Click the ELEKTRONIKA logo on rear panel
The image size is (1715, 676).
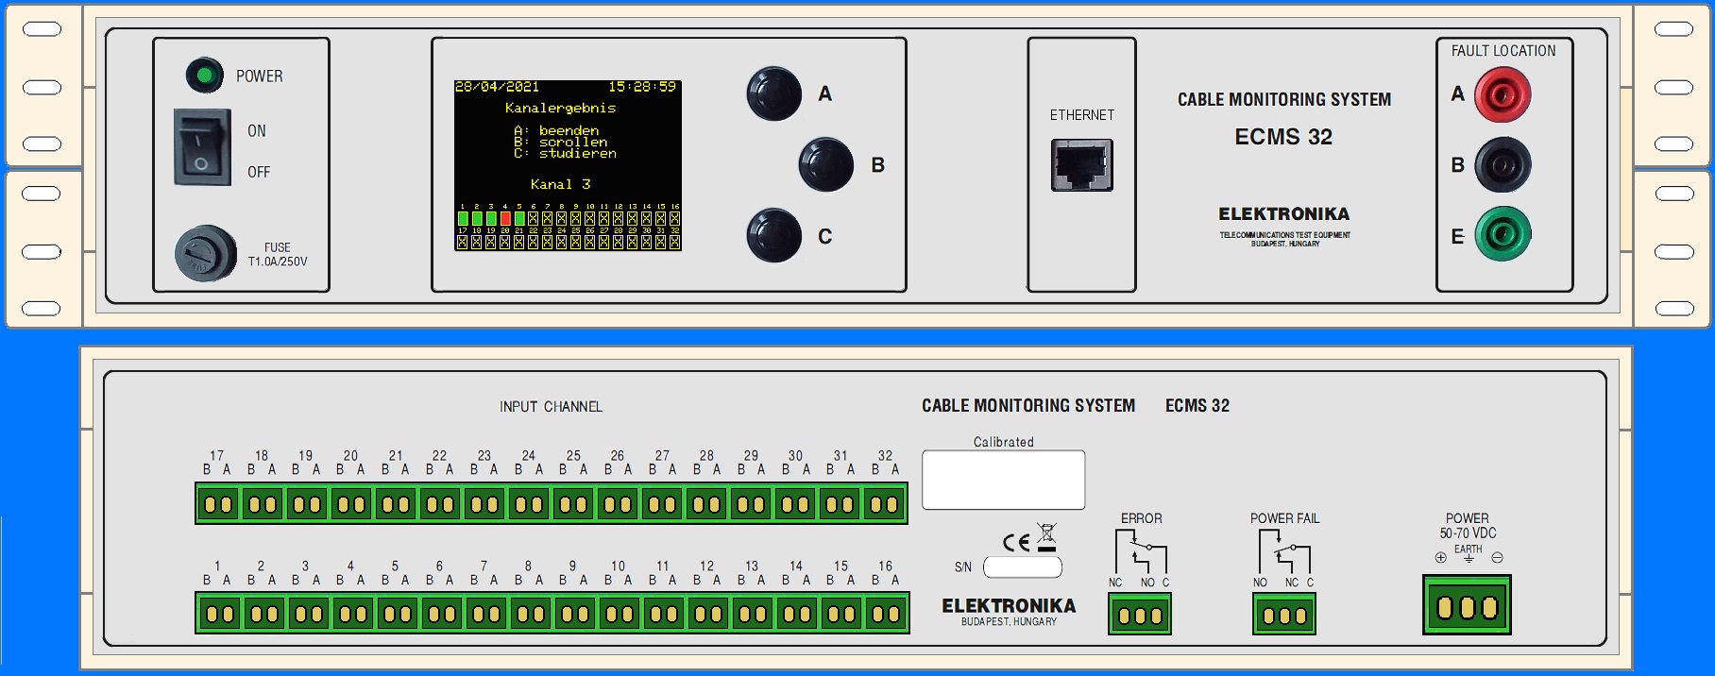pos(1009,606)
